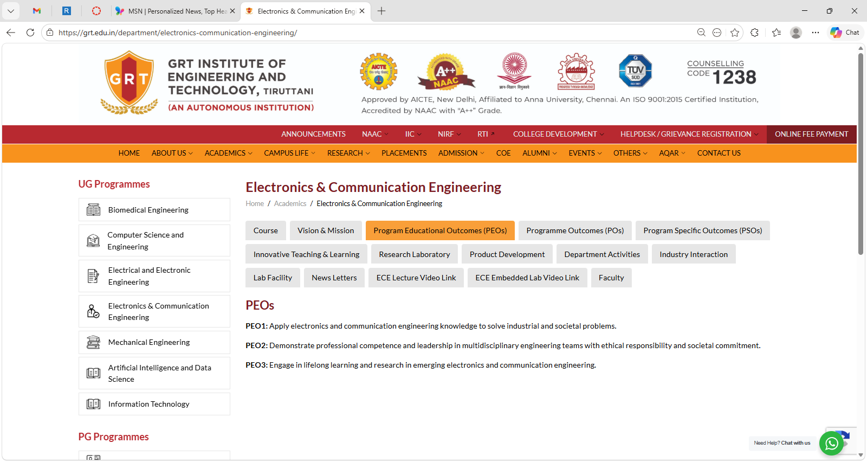Add page to favorites with star icon
This screenshot has height=462, width=867.
pyautogui.click(x=735, y=33)
